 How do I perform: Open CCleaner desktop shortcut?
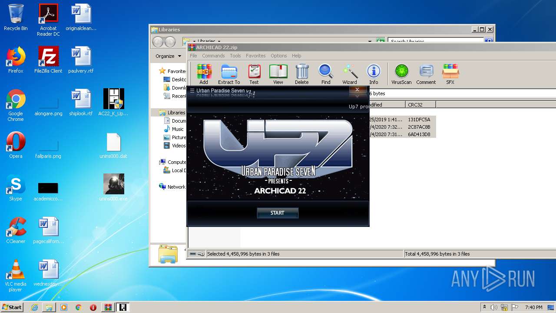click(16, 230)
